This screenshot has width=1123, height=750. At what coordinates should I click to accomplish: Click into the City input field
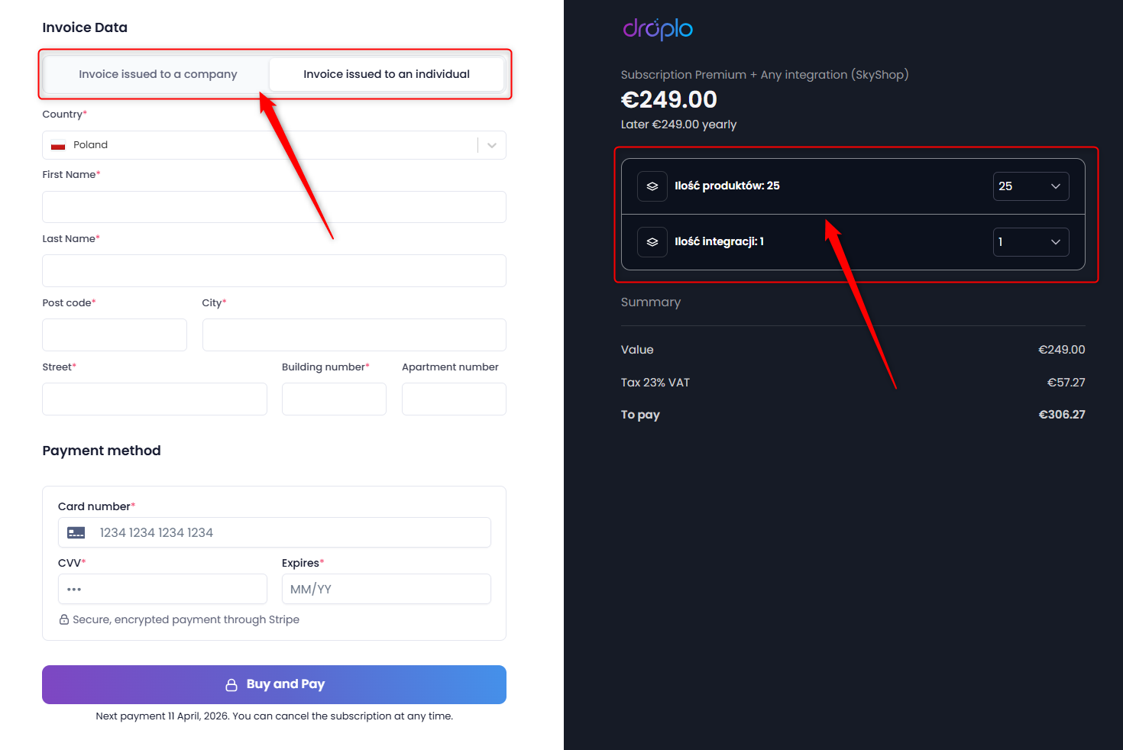tap(354, 335)
